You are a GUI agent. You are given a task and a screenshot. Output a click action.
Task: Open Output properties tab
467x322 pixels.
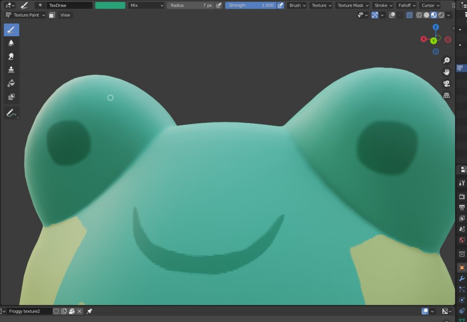coord(462,207)
